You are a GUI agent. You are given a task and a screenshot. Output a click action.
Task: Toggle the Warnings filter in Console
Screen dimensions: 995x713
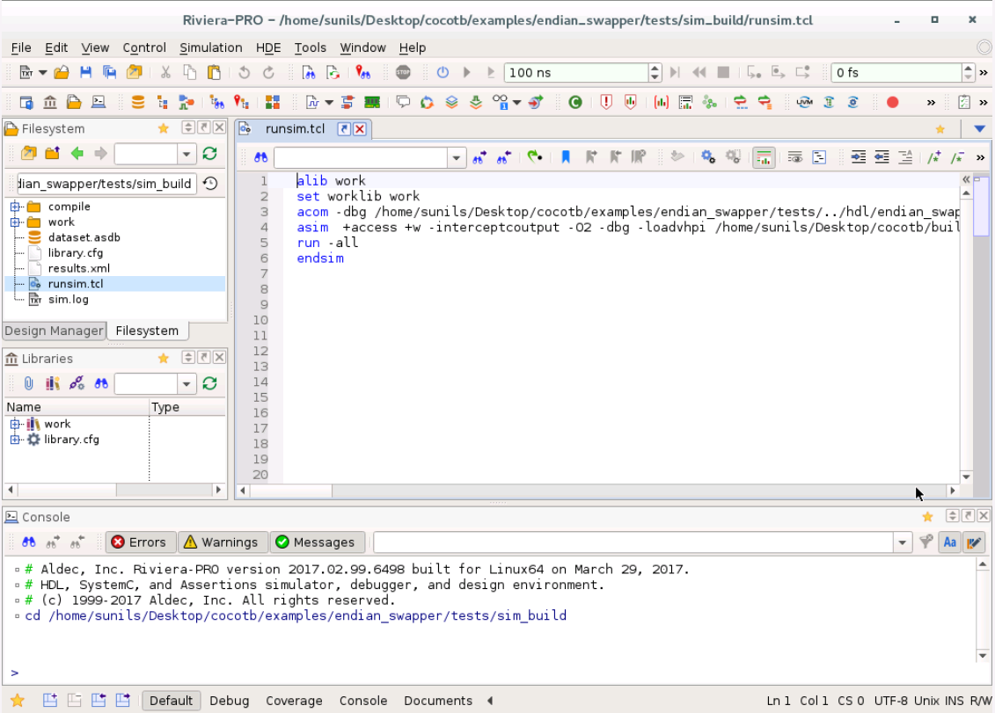click(x=222, y=542)
